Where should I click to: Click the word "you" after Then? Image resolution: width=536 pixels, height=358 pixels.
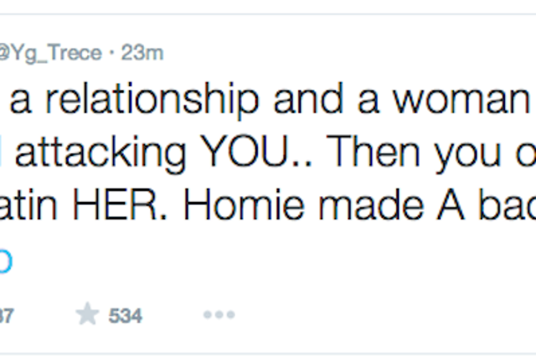coord(467,154)
